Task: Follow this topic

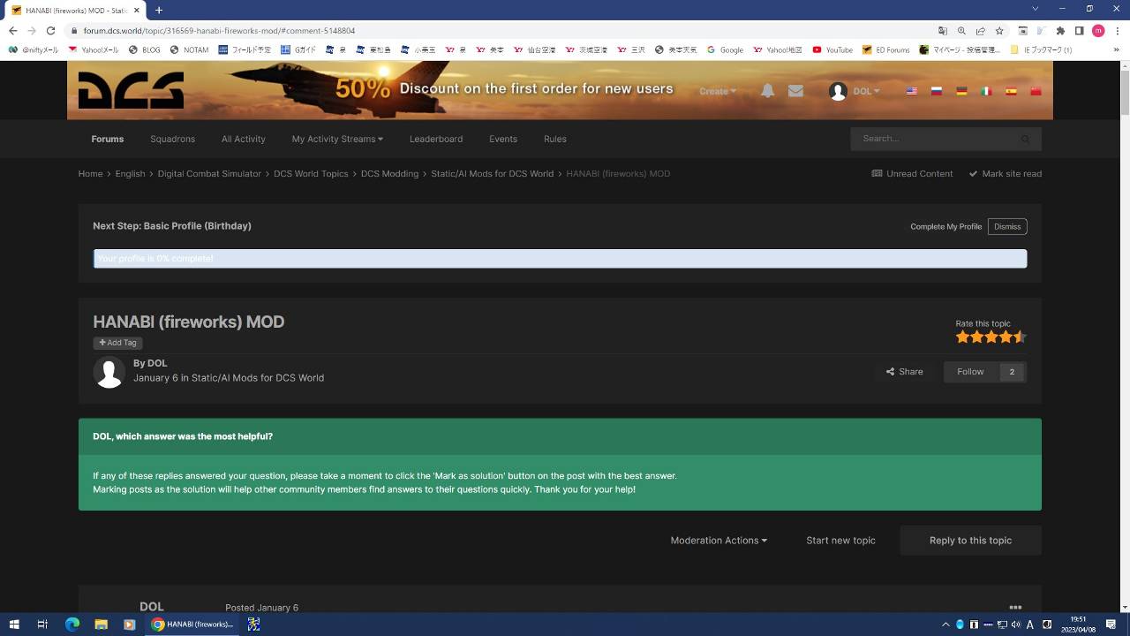Action: point(970,372)
